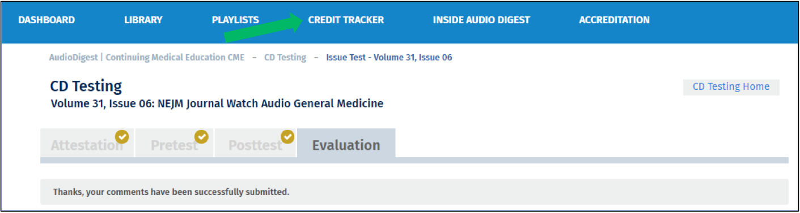This screenshot has height=213, width=800.
Task: Click the Posttest tab's gold checkmark badge
Action: point(288,137)
